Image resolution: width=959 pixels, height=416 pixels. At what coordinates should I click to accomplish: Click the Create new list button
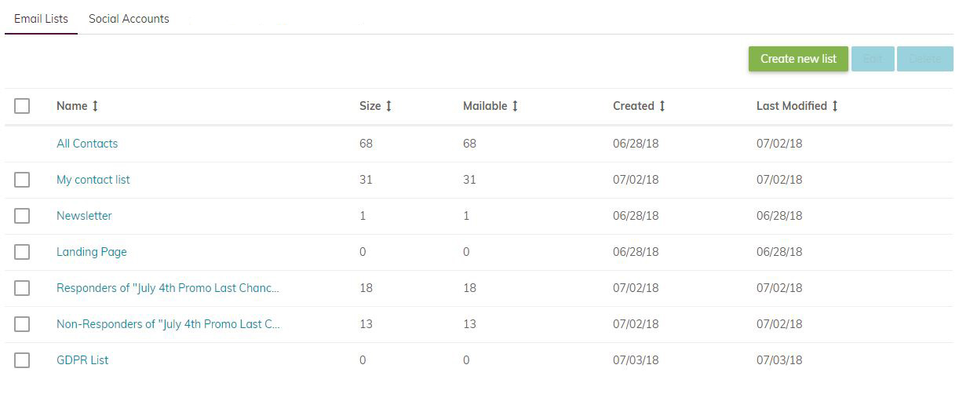tap(798, 59)
